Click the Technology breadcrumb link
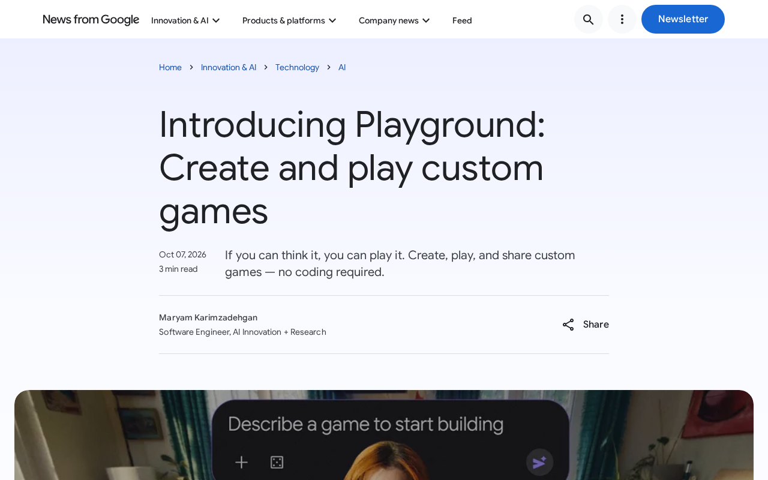 tap(297, 67)
